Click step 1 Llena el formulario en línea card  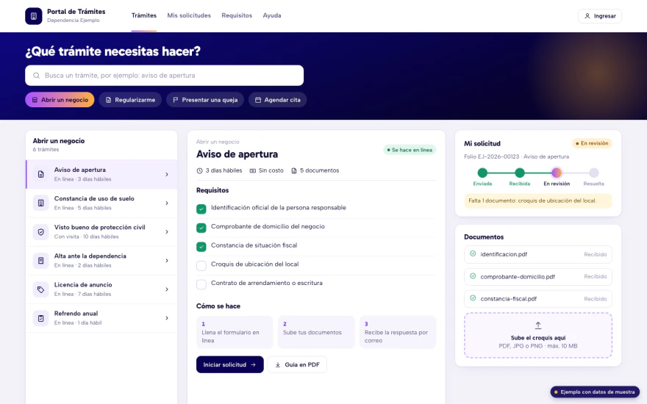[x=235, y=332]
